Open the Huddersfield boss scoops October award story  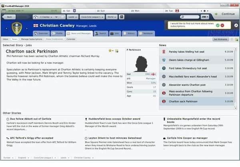tap(114, 119)
